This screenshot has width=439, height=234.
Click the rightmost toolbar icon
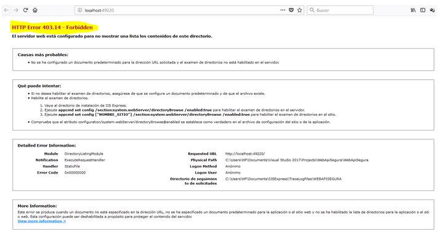[432, 10]
